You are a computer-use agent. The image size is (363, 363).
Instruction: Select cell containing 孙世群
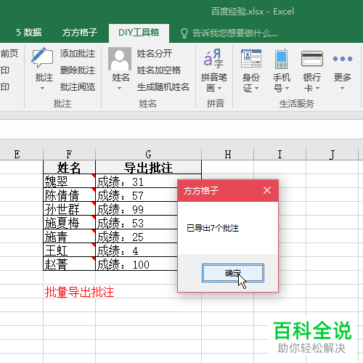pyautogui.click(x=70, y=208)
